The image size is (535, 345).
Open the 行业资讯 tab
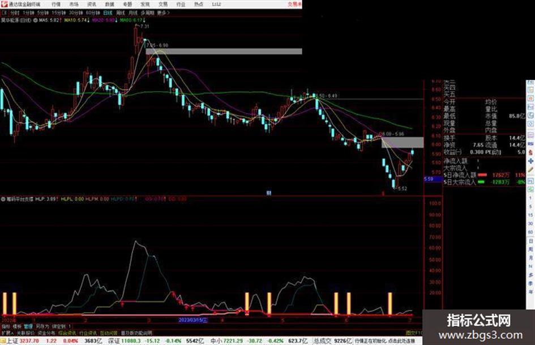point(88,333)
